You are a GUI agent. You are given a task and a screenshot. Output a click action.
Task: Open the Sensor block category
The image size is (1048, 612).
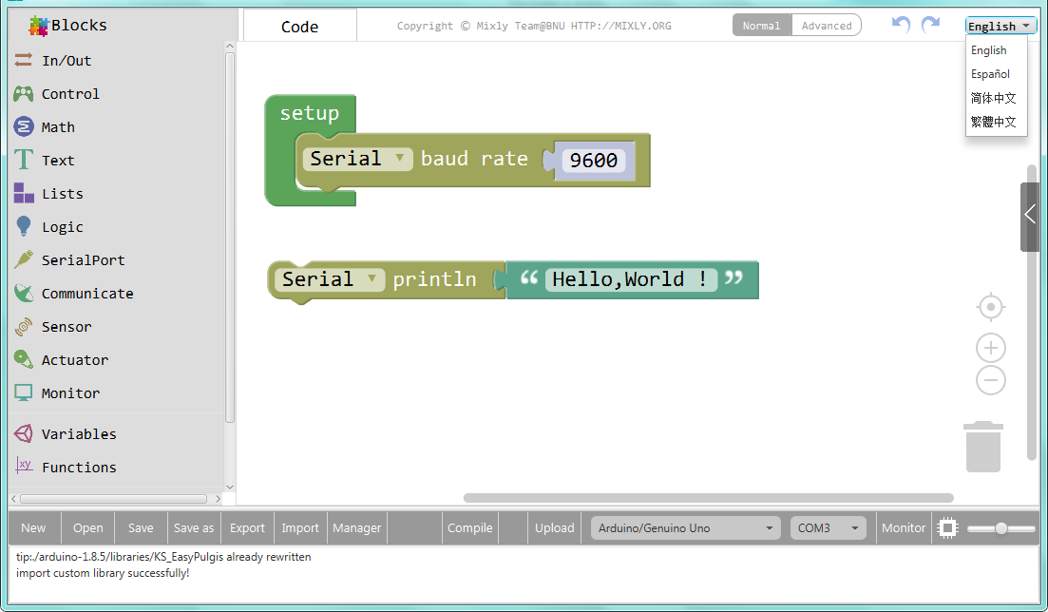point(67,327)
